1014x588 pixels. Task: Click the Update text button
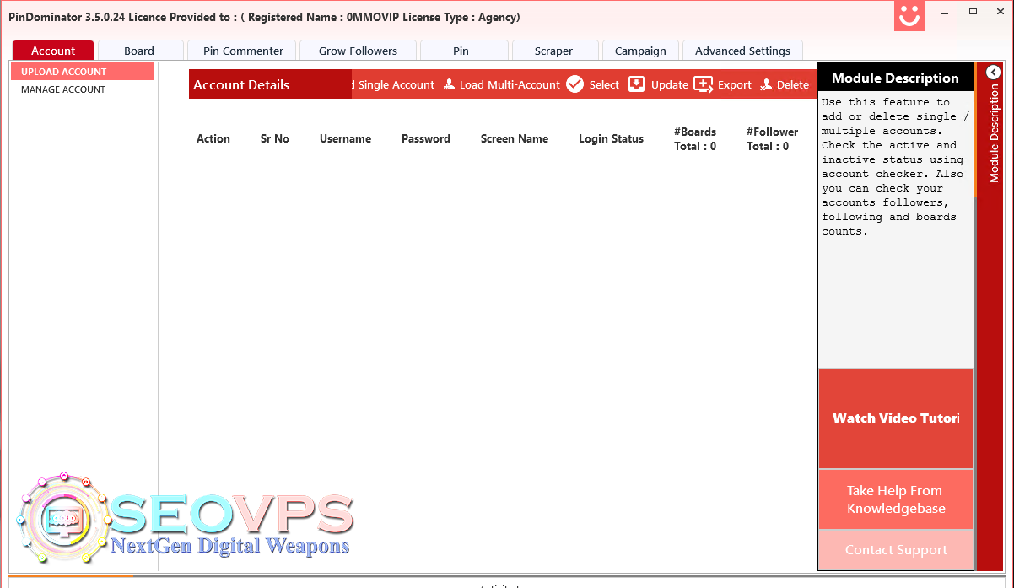670,84
